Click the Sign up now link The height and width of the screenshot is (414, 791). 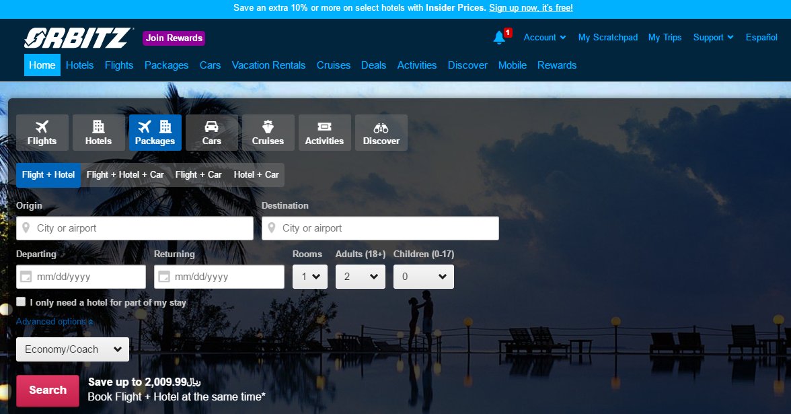(531, 8)
